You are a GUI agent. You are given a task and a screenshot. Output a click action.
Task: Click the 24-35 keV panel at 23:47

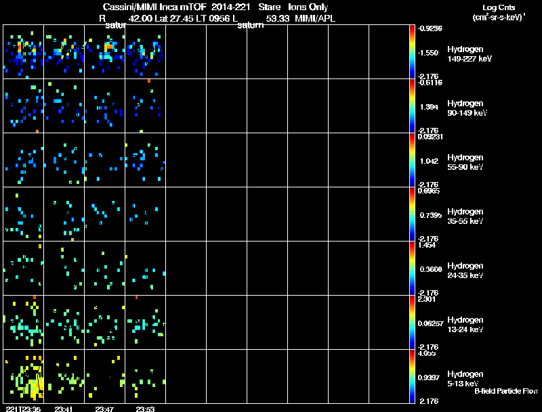click(x=105, y=269)
